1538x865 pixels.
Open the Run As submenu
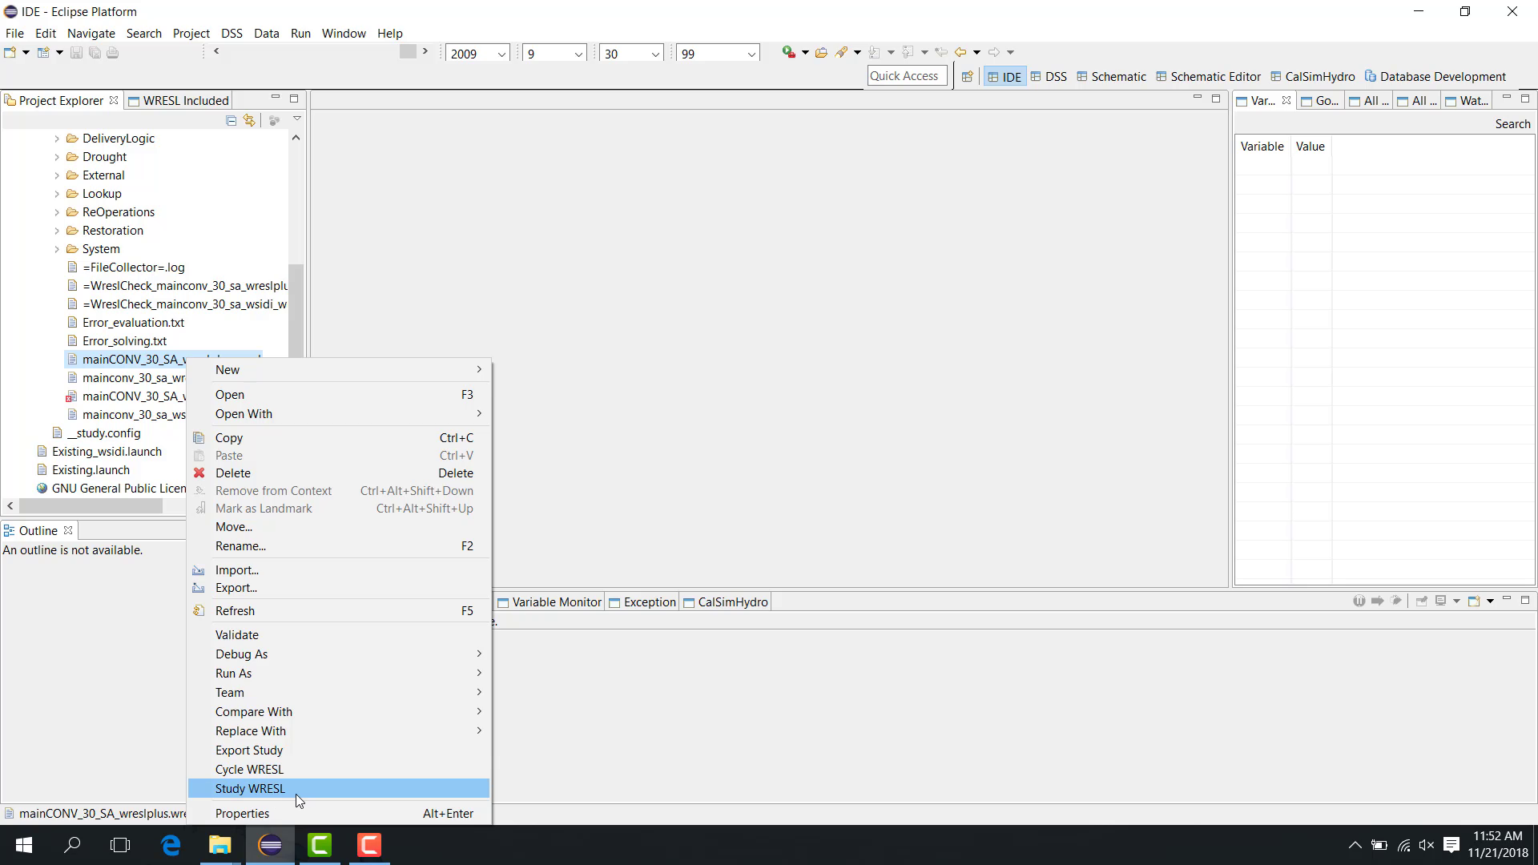pos(338,674)
